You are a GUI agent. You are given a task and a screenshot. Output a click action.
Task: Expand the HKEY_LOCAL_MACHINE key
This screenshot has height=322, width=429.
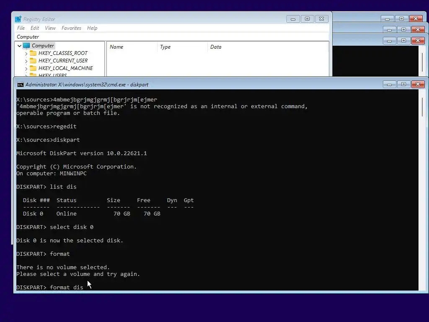(26, 68)
